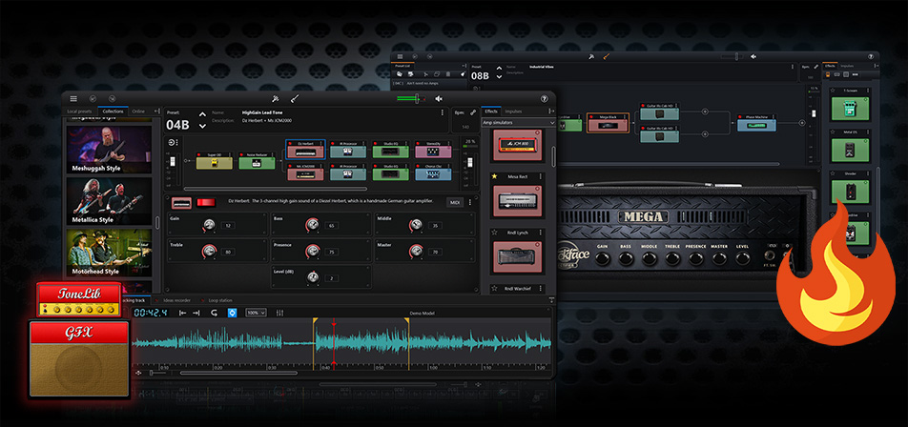Collapse the left presets panel

tap(156, 112)
